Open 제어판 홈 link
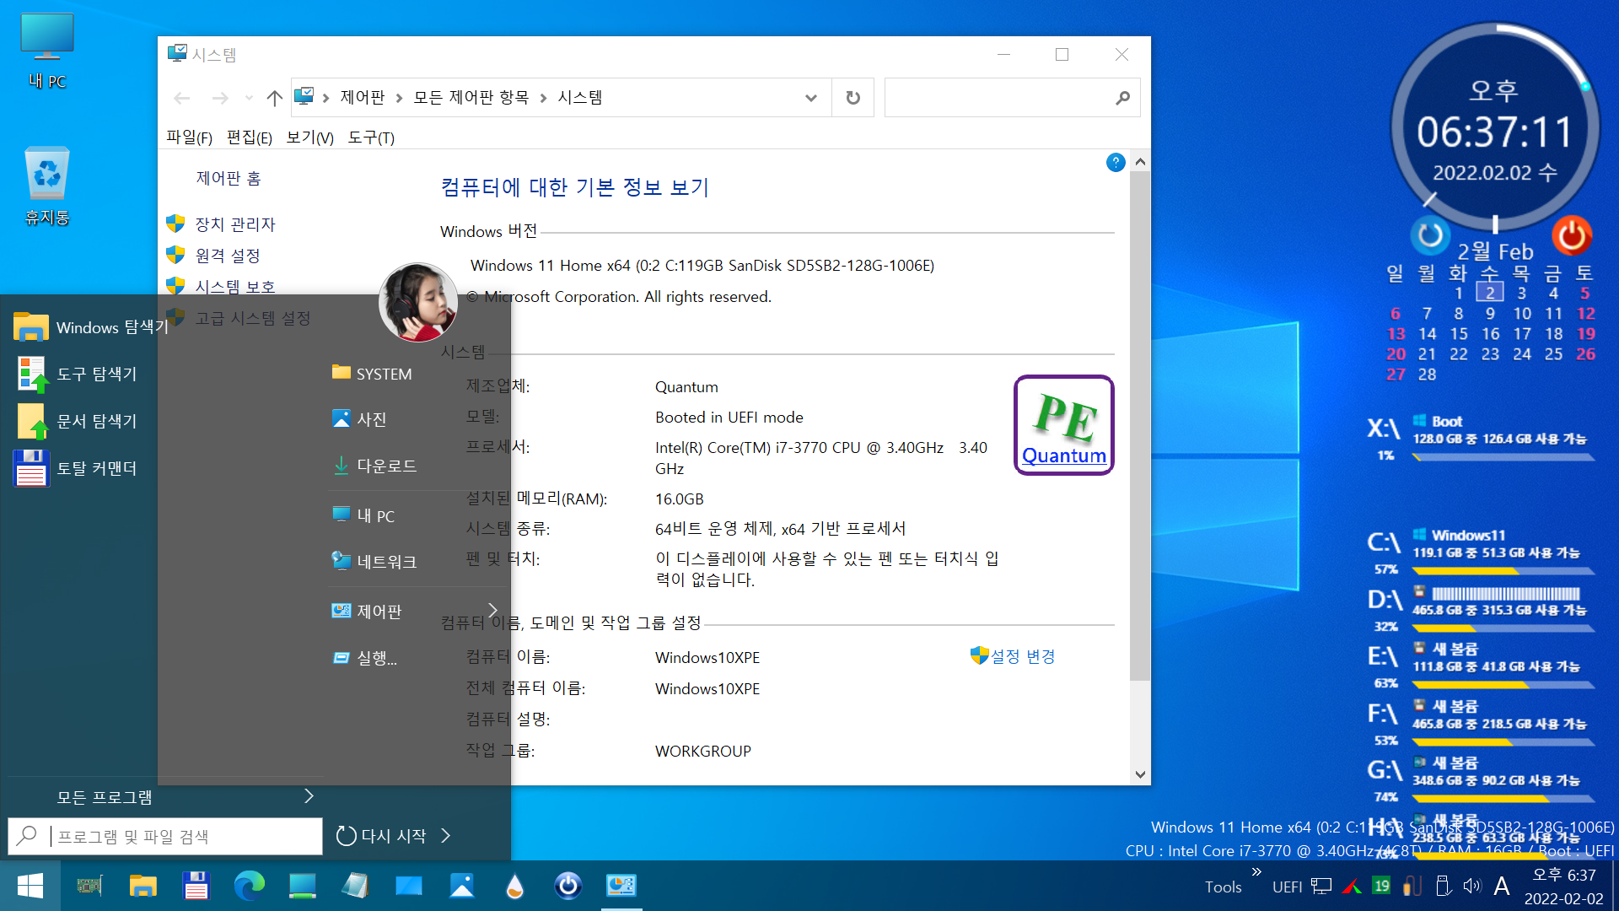Image resolution: width=1619 pixels, height=911 pixels. 229,179
